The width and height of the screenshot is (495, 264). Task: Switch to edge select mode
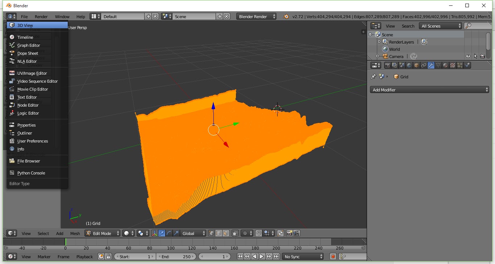coord(219,233)
